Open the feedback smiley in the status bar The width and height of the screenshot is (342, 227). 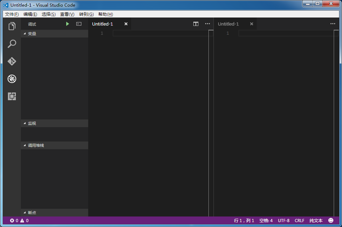[331, 221]
